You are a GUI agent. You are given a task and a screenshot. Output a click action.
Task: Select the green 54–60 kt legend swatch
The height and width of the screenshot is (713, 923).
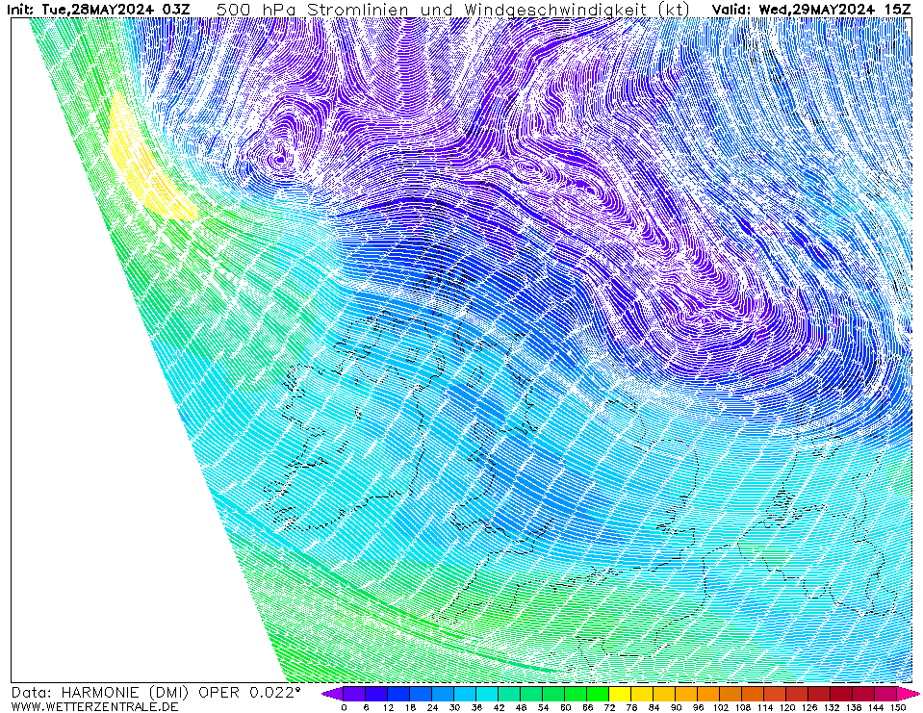coord(553,694)
